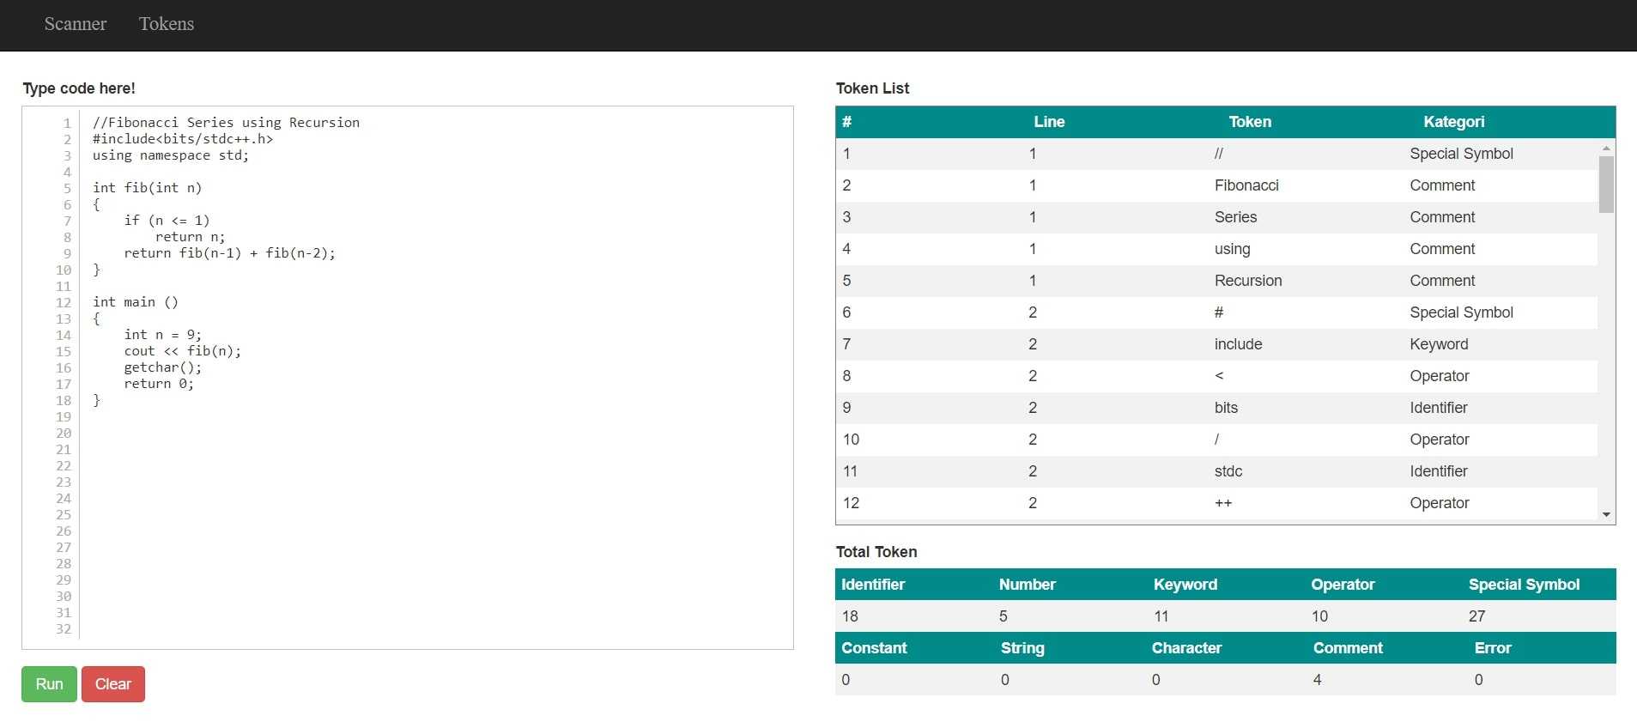1637x728 pixels.
Task: Click the Line column header
Action: [x=1049, y=122]
